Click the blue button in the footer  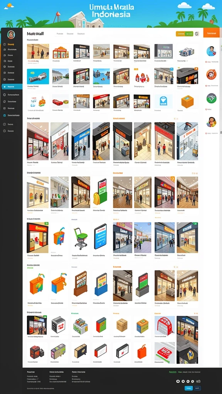tap(188, 388)
